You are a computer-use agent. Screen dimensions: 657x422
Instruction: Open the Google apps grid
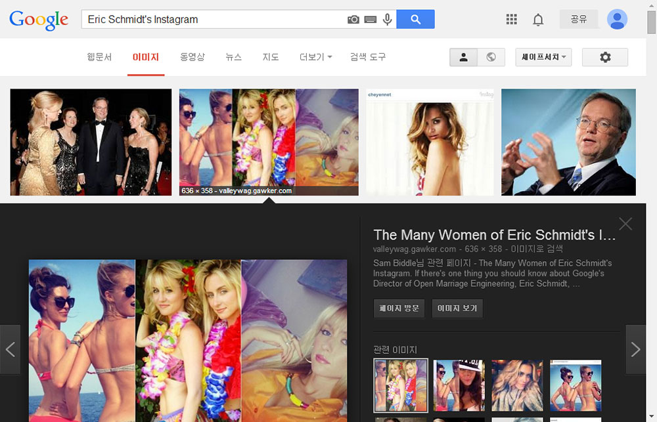pyautogui.click(x=511, y=19)
